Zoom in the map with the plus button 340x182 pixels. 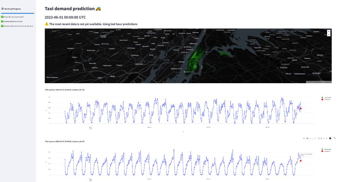coord(329,32)
